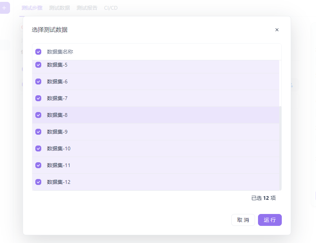Uncheck the 数据集-5 checkbox
The image size is (316, 243).
(x=38, y=65)
